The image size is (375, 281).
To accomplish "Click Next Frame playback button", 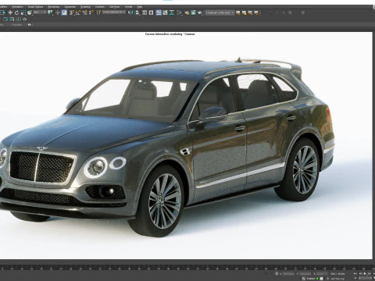I will pyautogui.click(x=370, y=274).
